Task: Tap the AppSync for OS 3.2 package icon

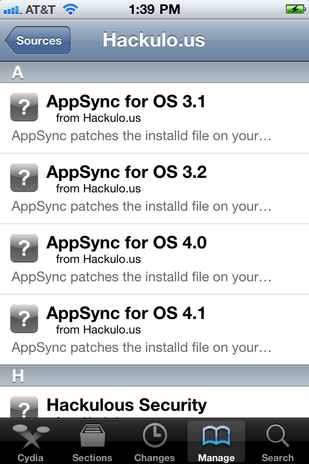Action: [x=24, y=177]
